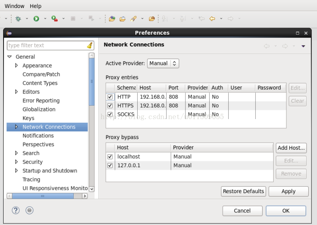Uncheck the HTTP proxy entry checkbox
317x225 pixels.
click(110, 97)
